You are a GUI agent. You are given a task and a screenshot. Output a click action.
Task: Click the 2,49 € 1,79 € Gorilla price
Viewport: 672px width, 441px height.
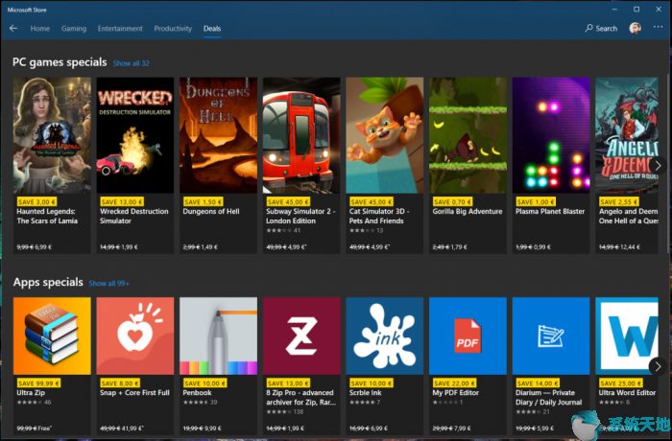[x=450, y=247]
